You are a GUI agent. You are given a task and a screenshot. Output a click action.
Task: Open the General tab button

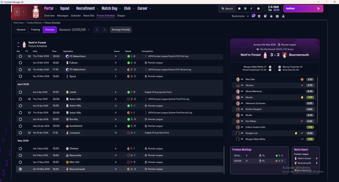21,30
